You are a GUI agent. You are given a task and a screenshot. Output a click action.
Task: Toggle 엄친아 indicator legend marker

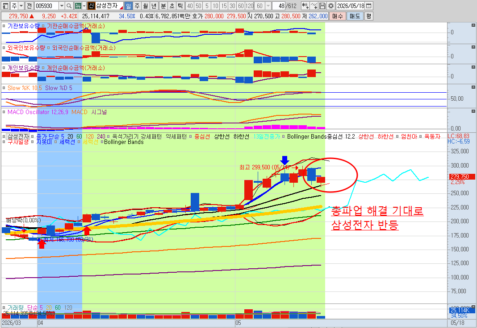coord(397,136)
